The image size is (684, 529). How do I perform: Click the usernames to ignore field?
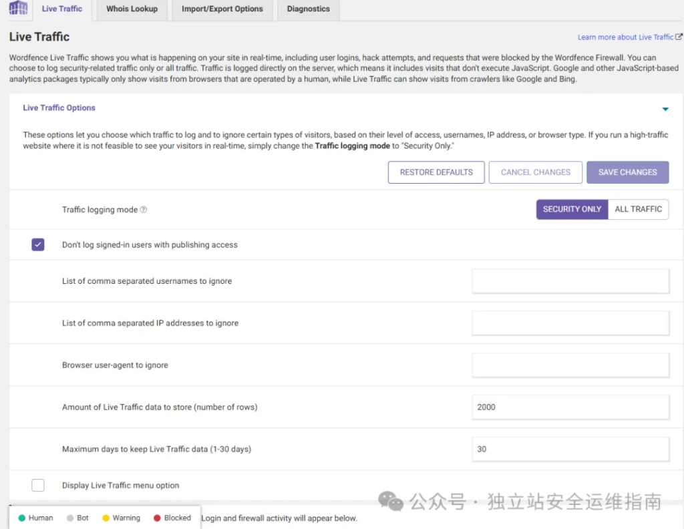coord(570,281)
